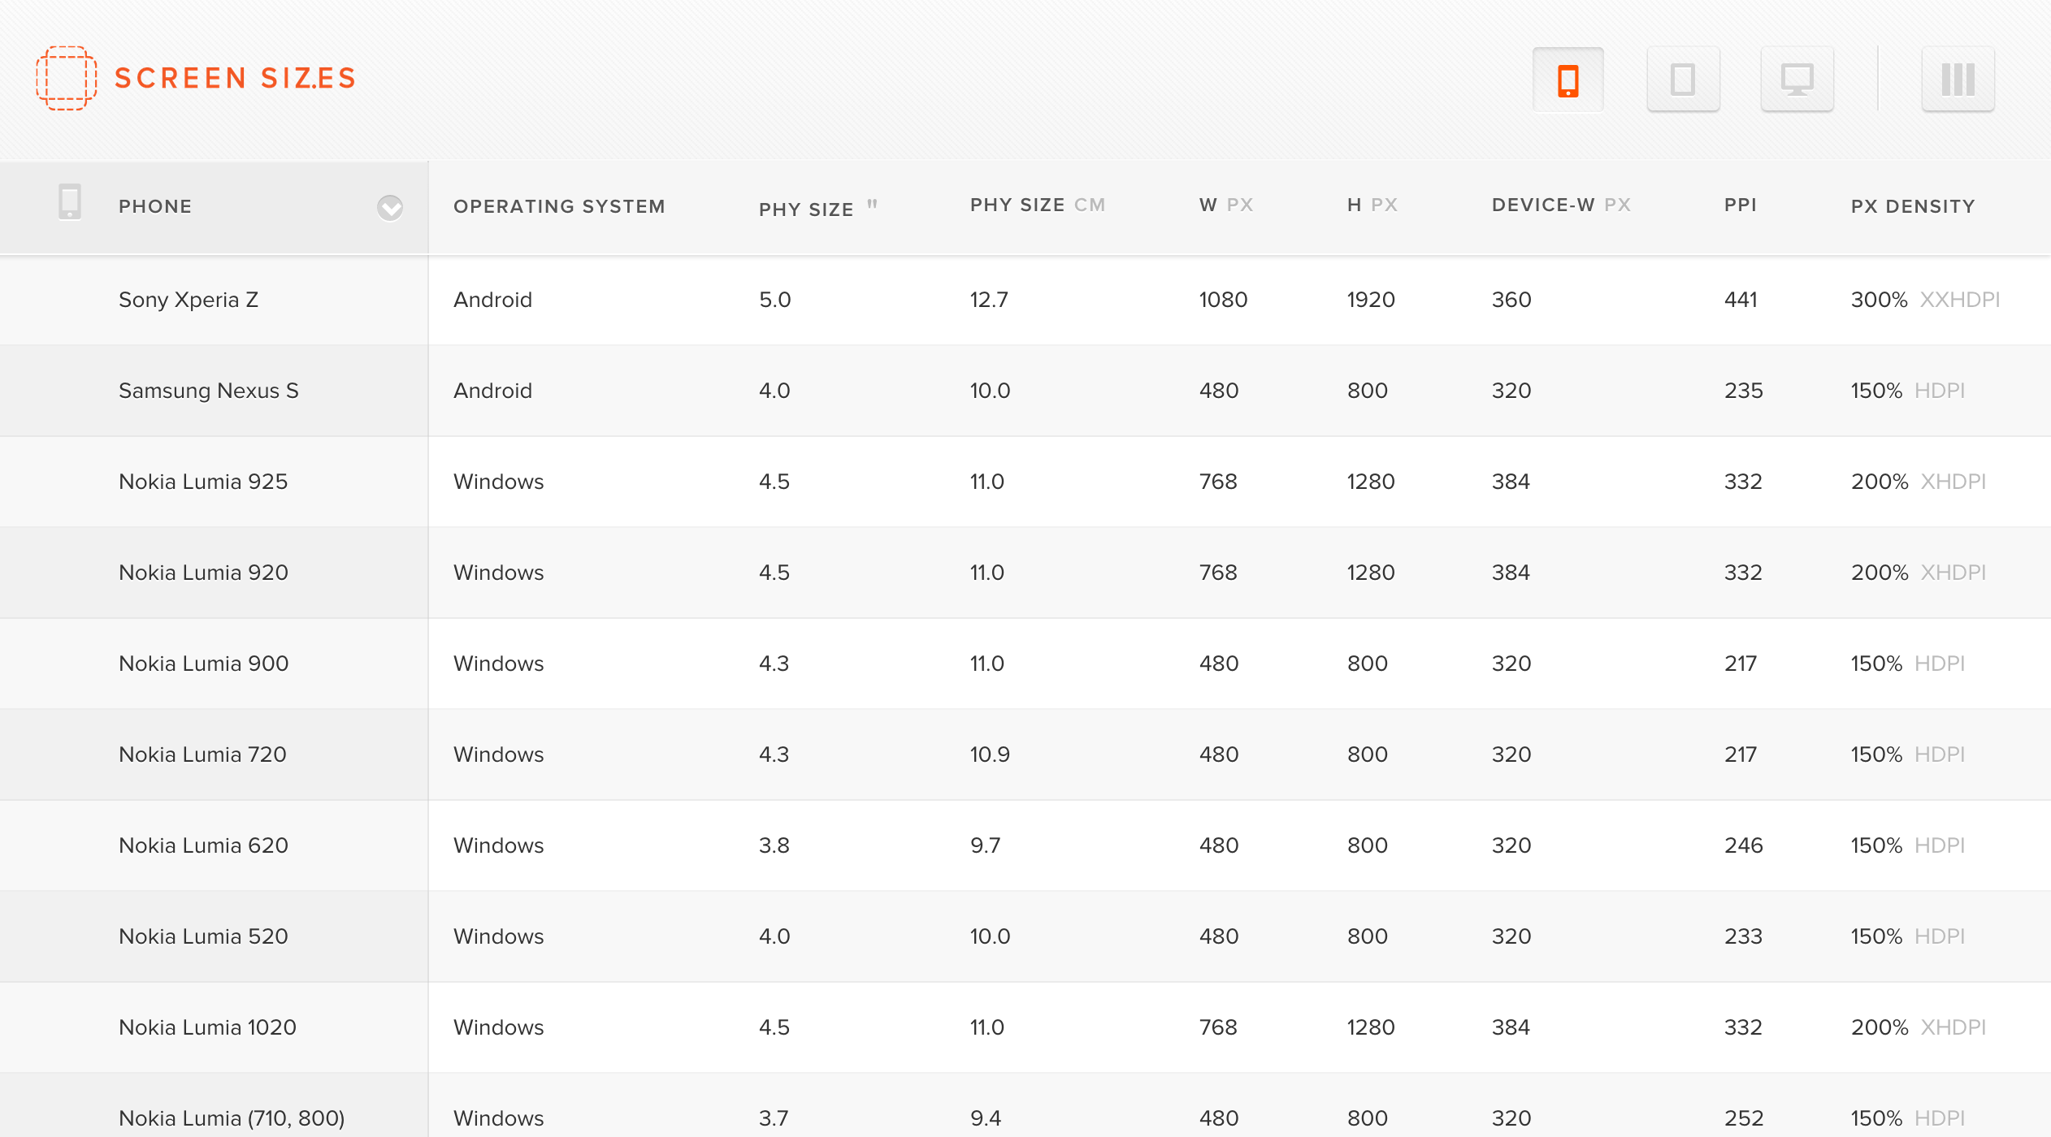Click Windows in the Nokia Lumia 925 row
The width and height of the screenshot is (2051, 1137).
pos(498,482)
